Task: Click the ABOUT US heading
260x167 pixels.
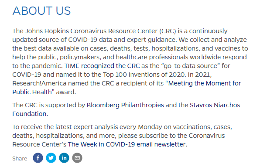Action: [41, 11]
